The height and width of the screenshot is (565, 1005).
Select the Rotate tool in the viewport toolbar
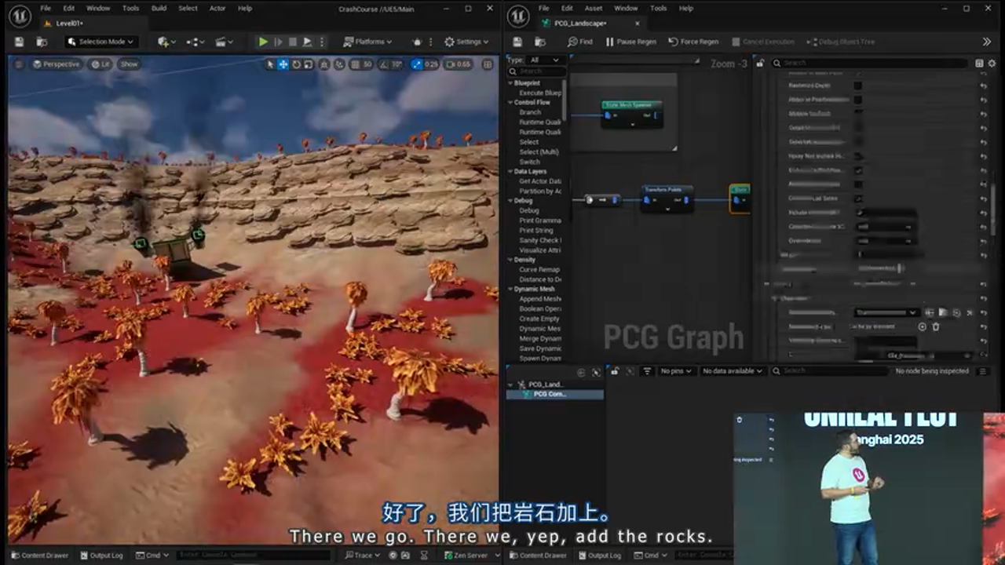[297, 64]
